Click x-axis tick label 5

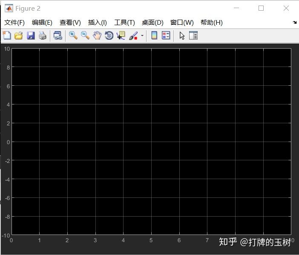coord(151,241)
